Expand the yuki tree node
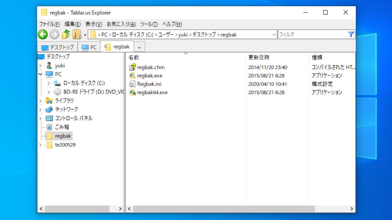392x220 pixels. (x=41, y=65)
